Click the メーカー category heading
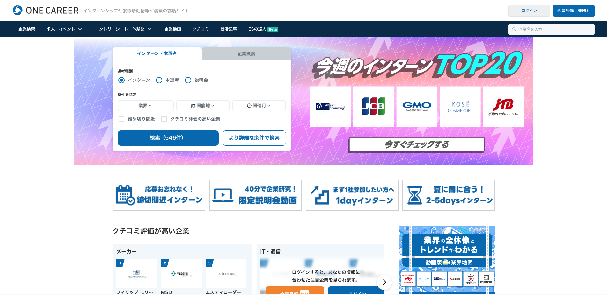 [127, 252]
